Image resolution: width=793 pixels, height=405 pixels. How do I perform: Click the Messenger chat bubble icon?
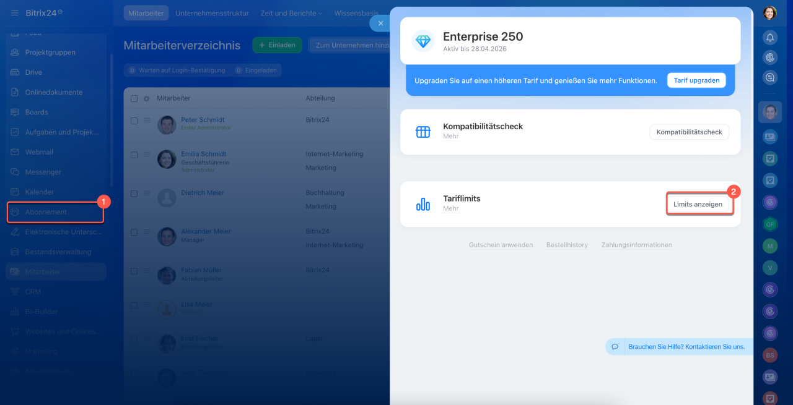point(15,172)
